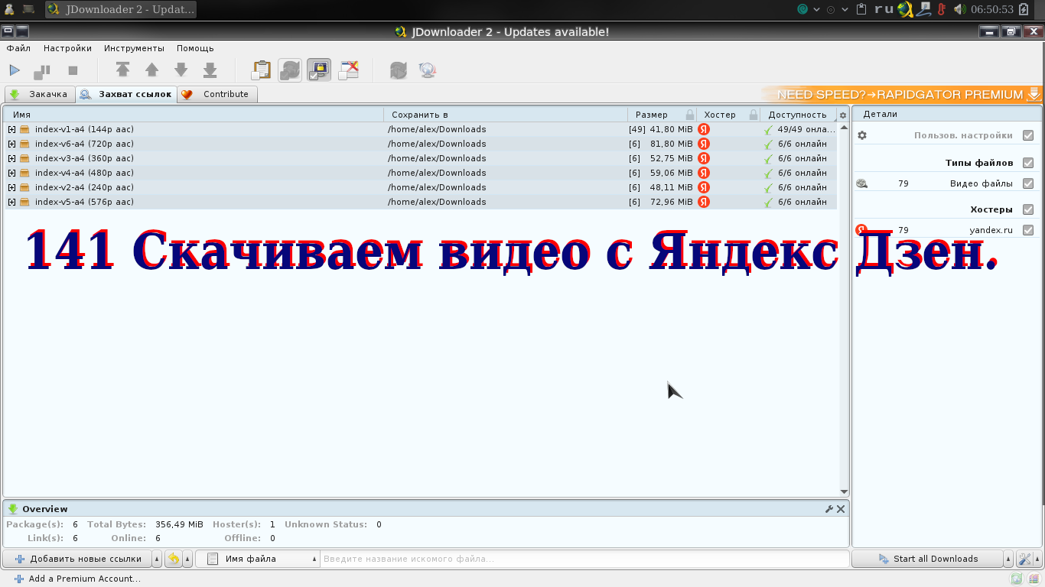The height and width of the screenshot is (587, 1045).
Task: Uncheck Видео файлы filter checkbox
Action: [1028, 183]
